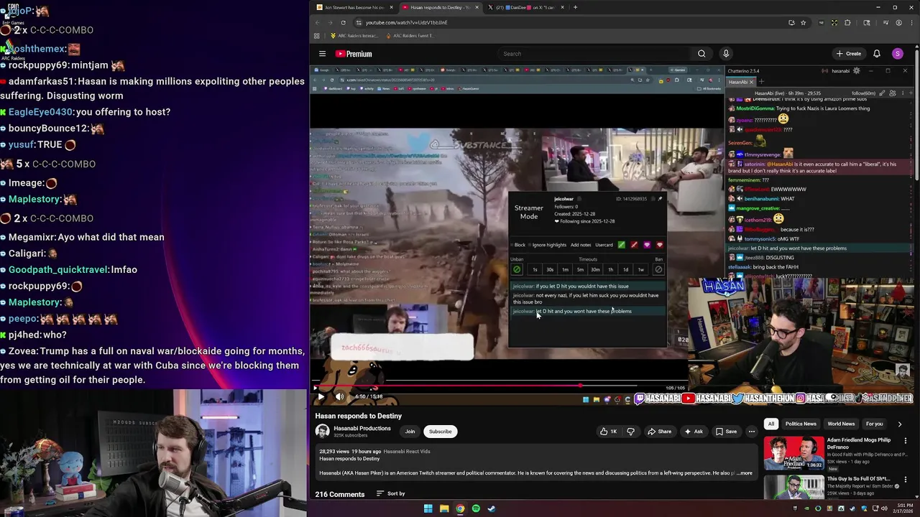Open more actions ellipsis beside Save
This screenshot has height=517, width=920.
752,432
